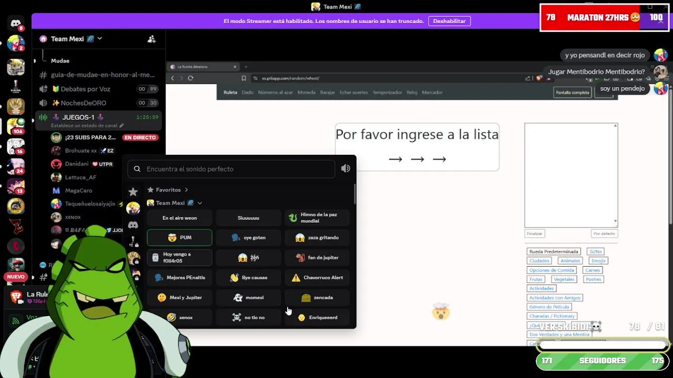Open the Marcador tab
673x378 pixels.
point(432,92)
